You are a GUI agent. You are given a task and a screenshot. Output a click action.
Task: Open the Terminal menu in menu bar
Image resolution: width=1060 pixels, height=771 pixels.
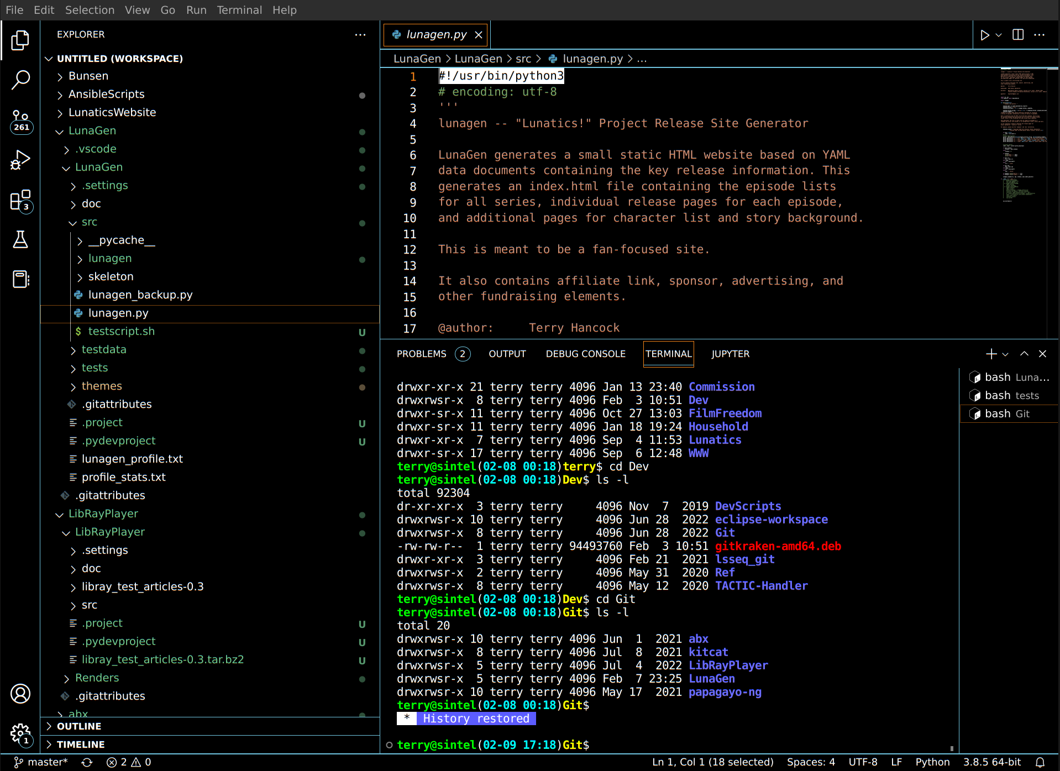239,10
